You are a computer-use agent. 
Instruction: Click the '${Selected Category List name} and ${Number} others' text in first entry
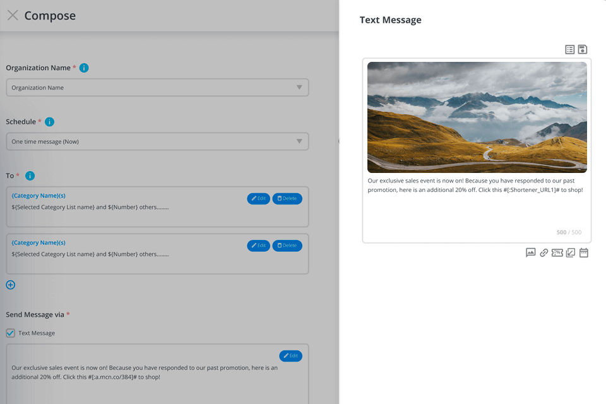pos(90,207)
